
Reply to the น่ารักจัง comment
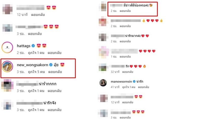coord(55,110)
